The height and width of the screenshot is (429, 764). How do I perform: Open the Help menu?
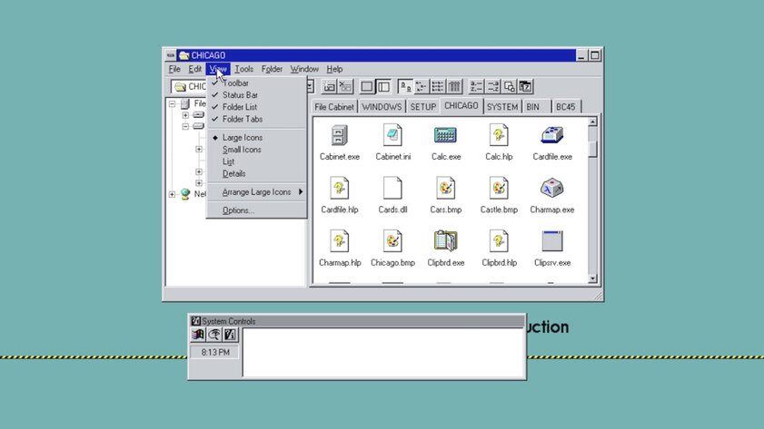pyautogui.click(x=334, y=69)
